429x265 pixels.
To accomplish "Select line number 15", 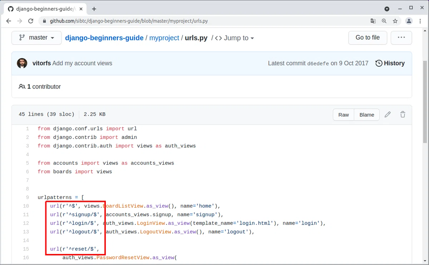I will point(26,249).
